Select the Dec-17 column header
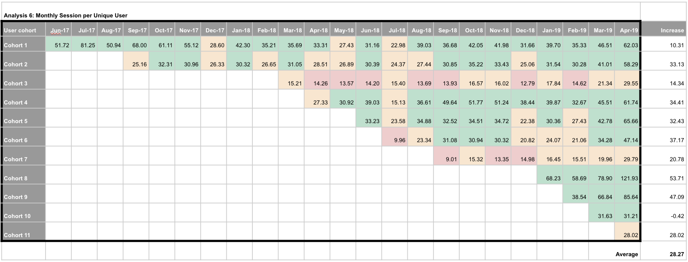The height and width of the screenshot is (262, 688). click(x=215, y=30)
